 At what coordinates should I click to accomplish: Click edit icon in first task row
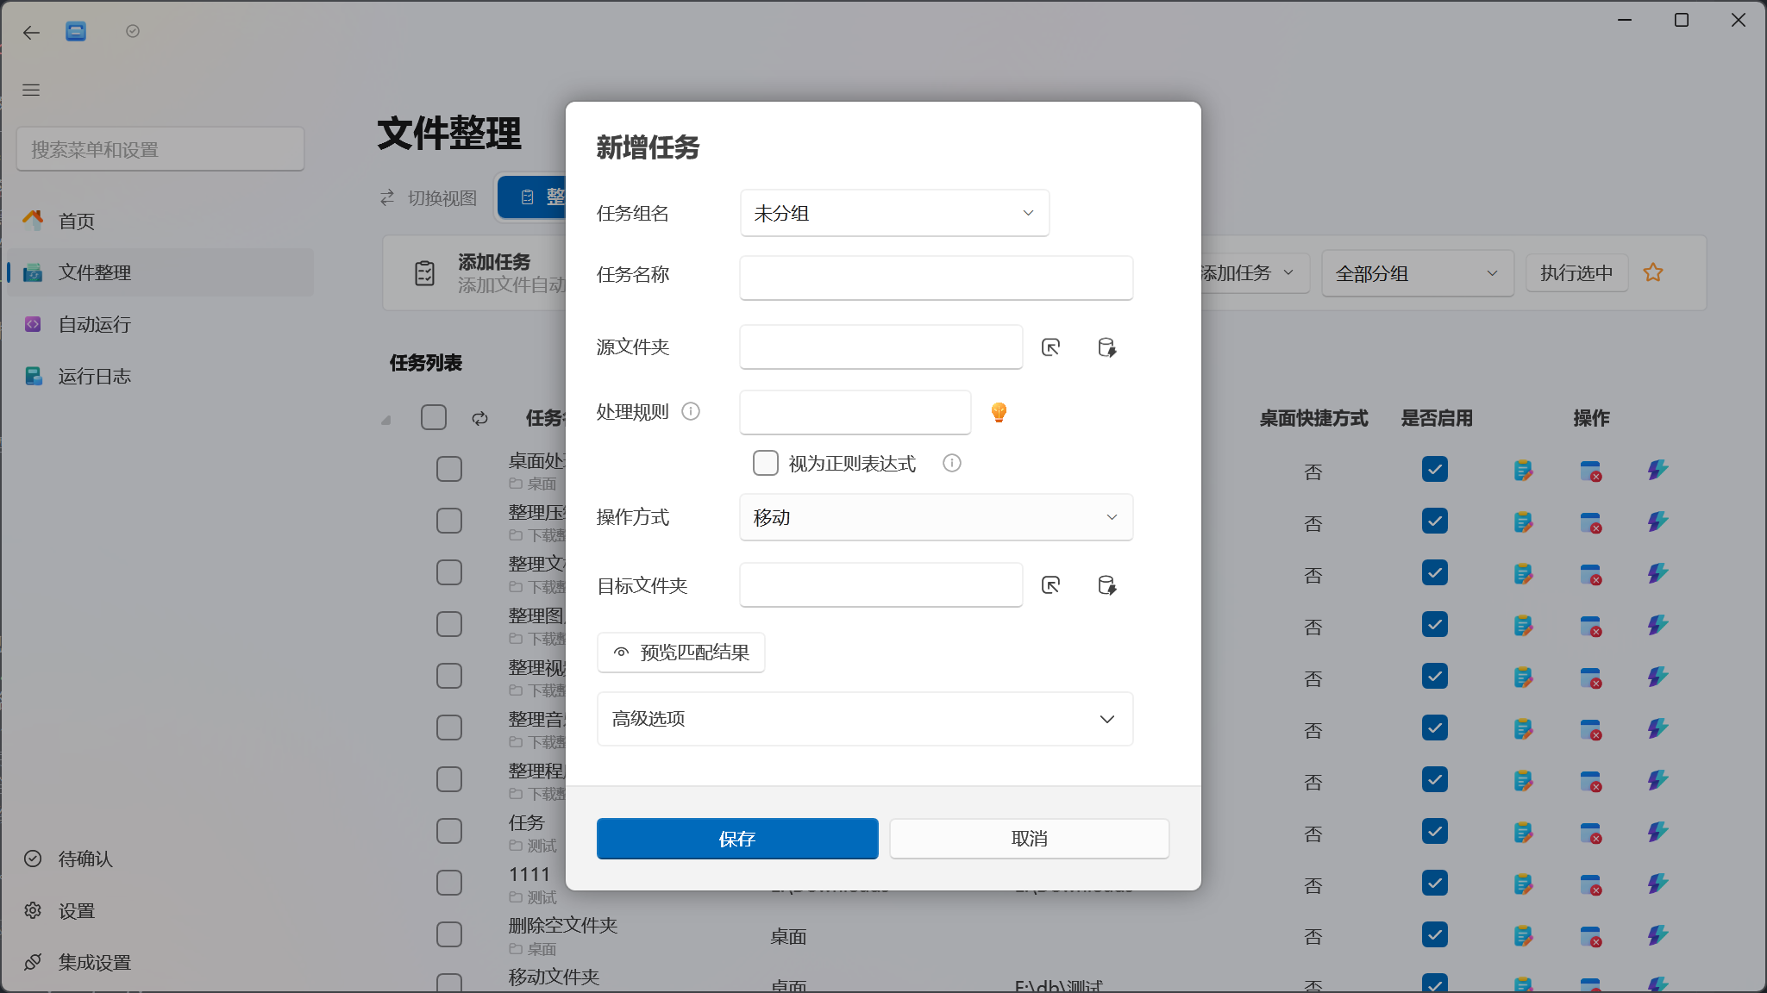[1523, 470]
